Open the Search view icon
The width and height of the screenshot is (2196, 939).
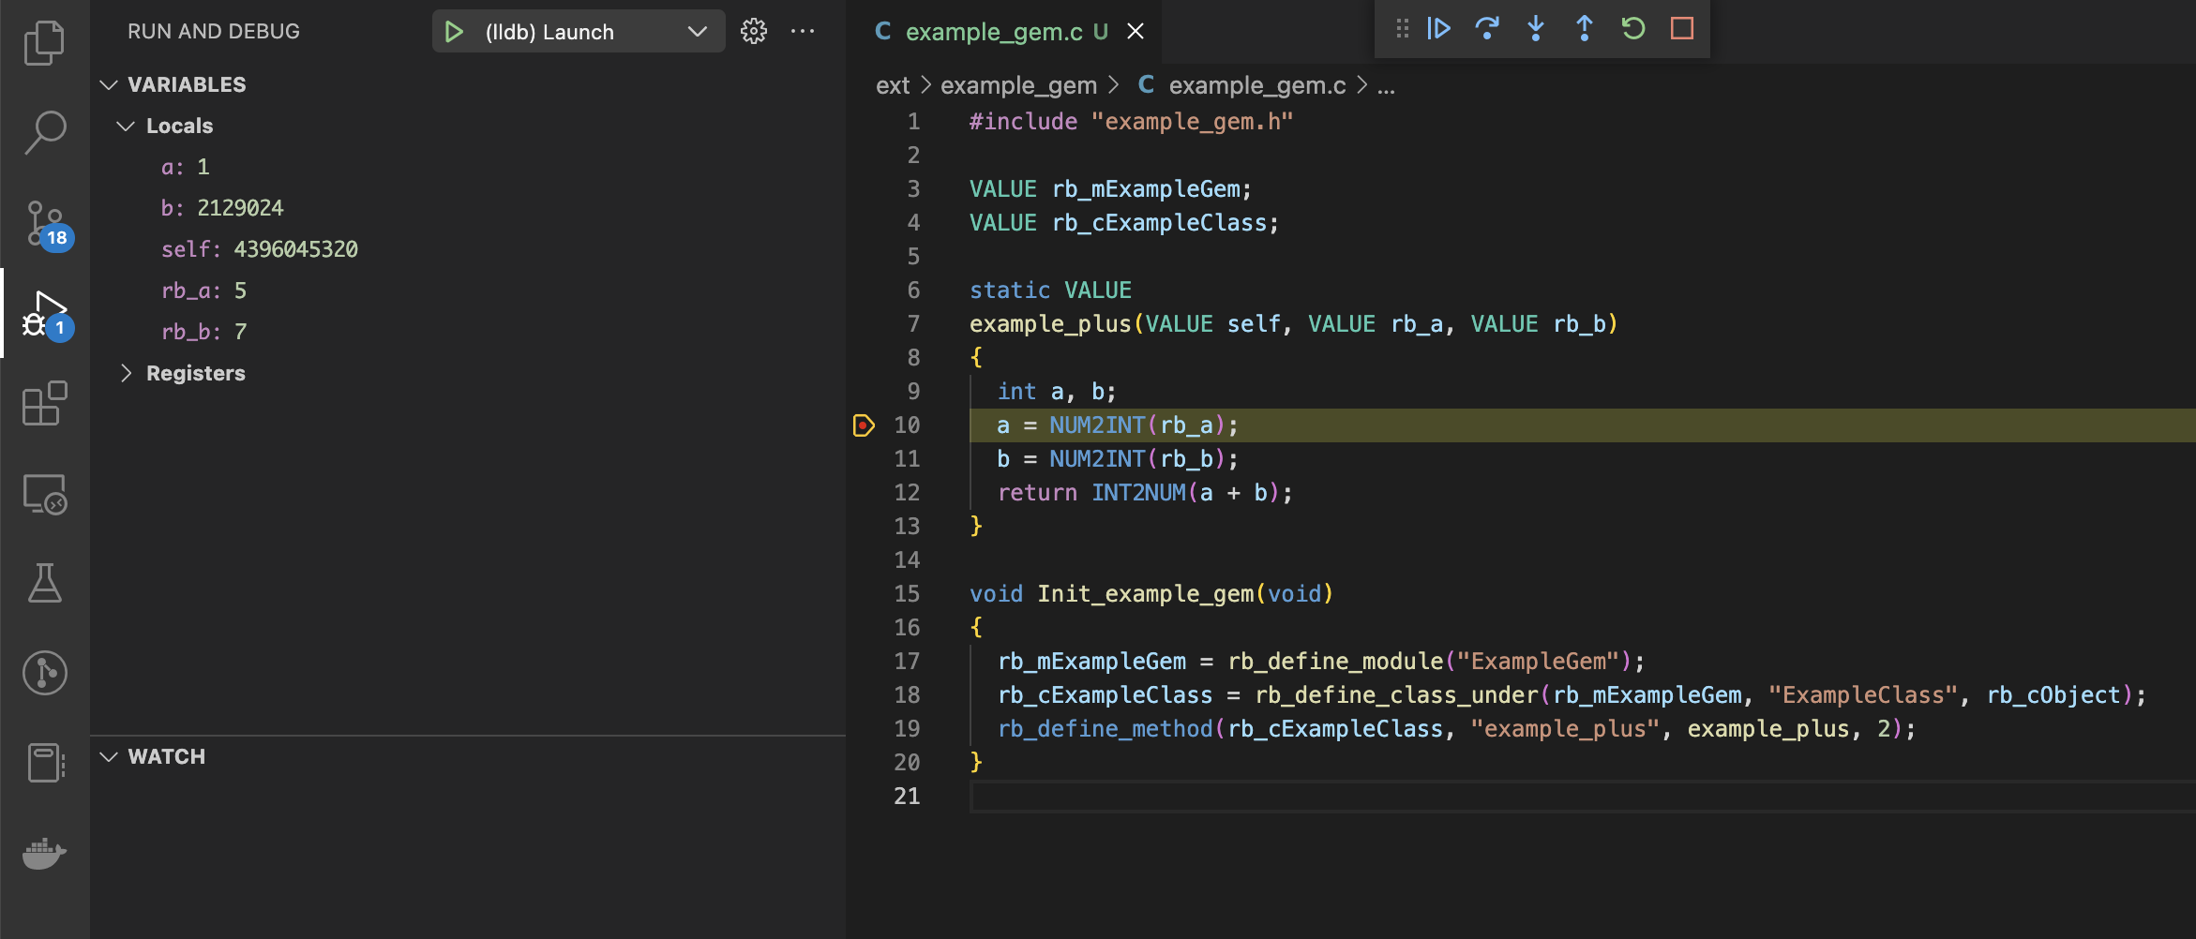pos(44,132)
